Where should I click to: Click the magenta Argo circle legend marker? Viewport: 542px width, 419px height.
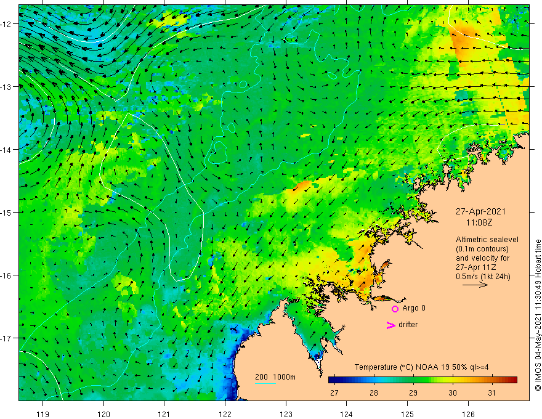[x=395, y=309]
